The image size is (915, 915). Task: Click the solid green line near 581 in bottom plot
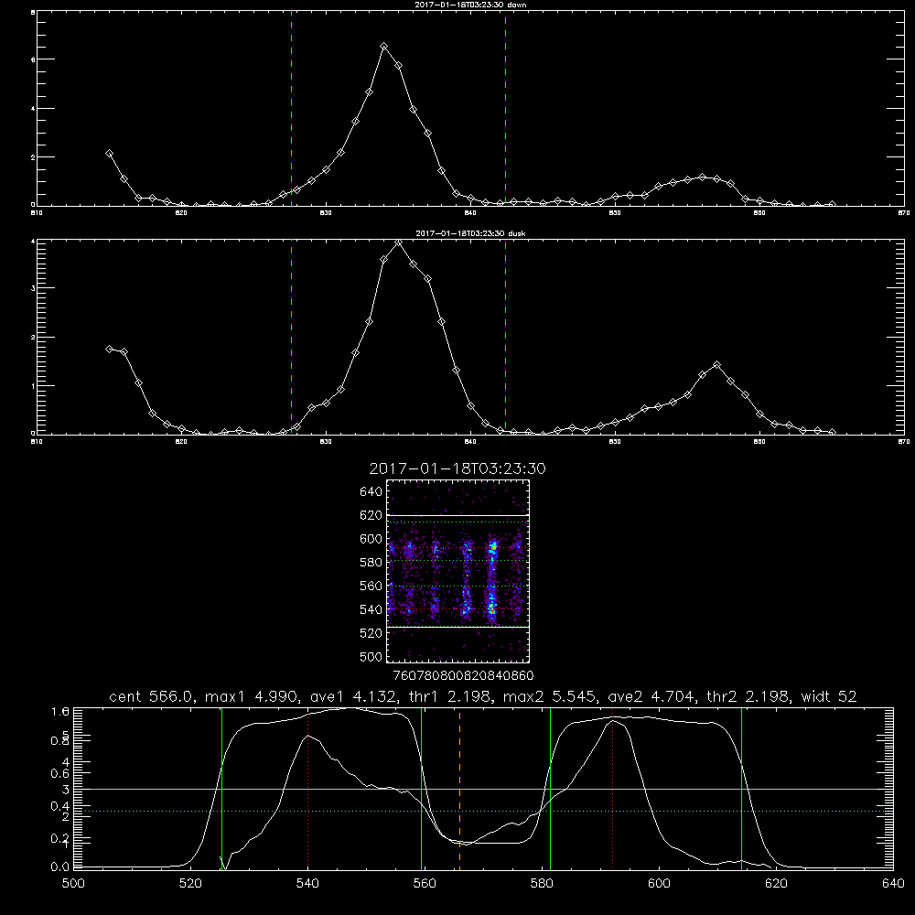coord(550,788)
